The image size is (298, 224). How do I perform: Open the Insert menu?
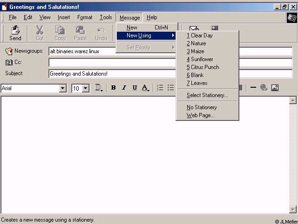pyautogui.click(x=64, y=17)
